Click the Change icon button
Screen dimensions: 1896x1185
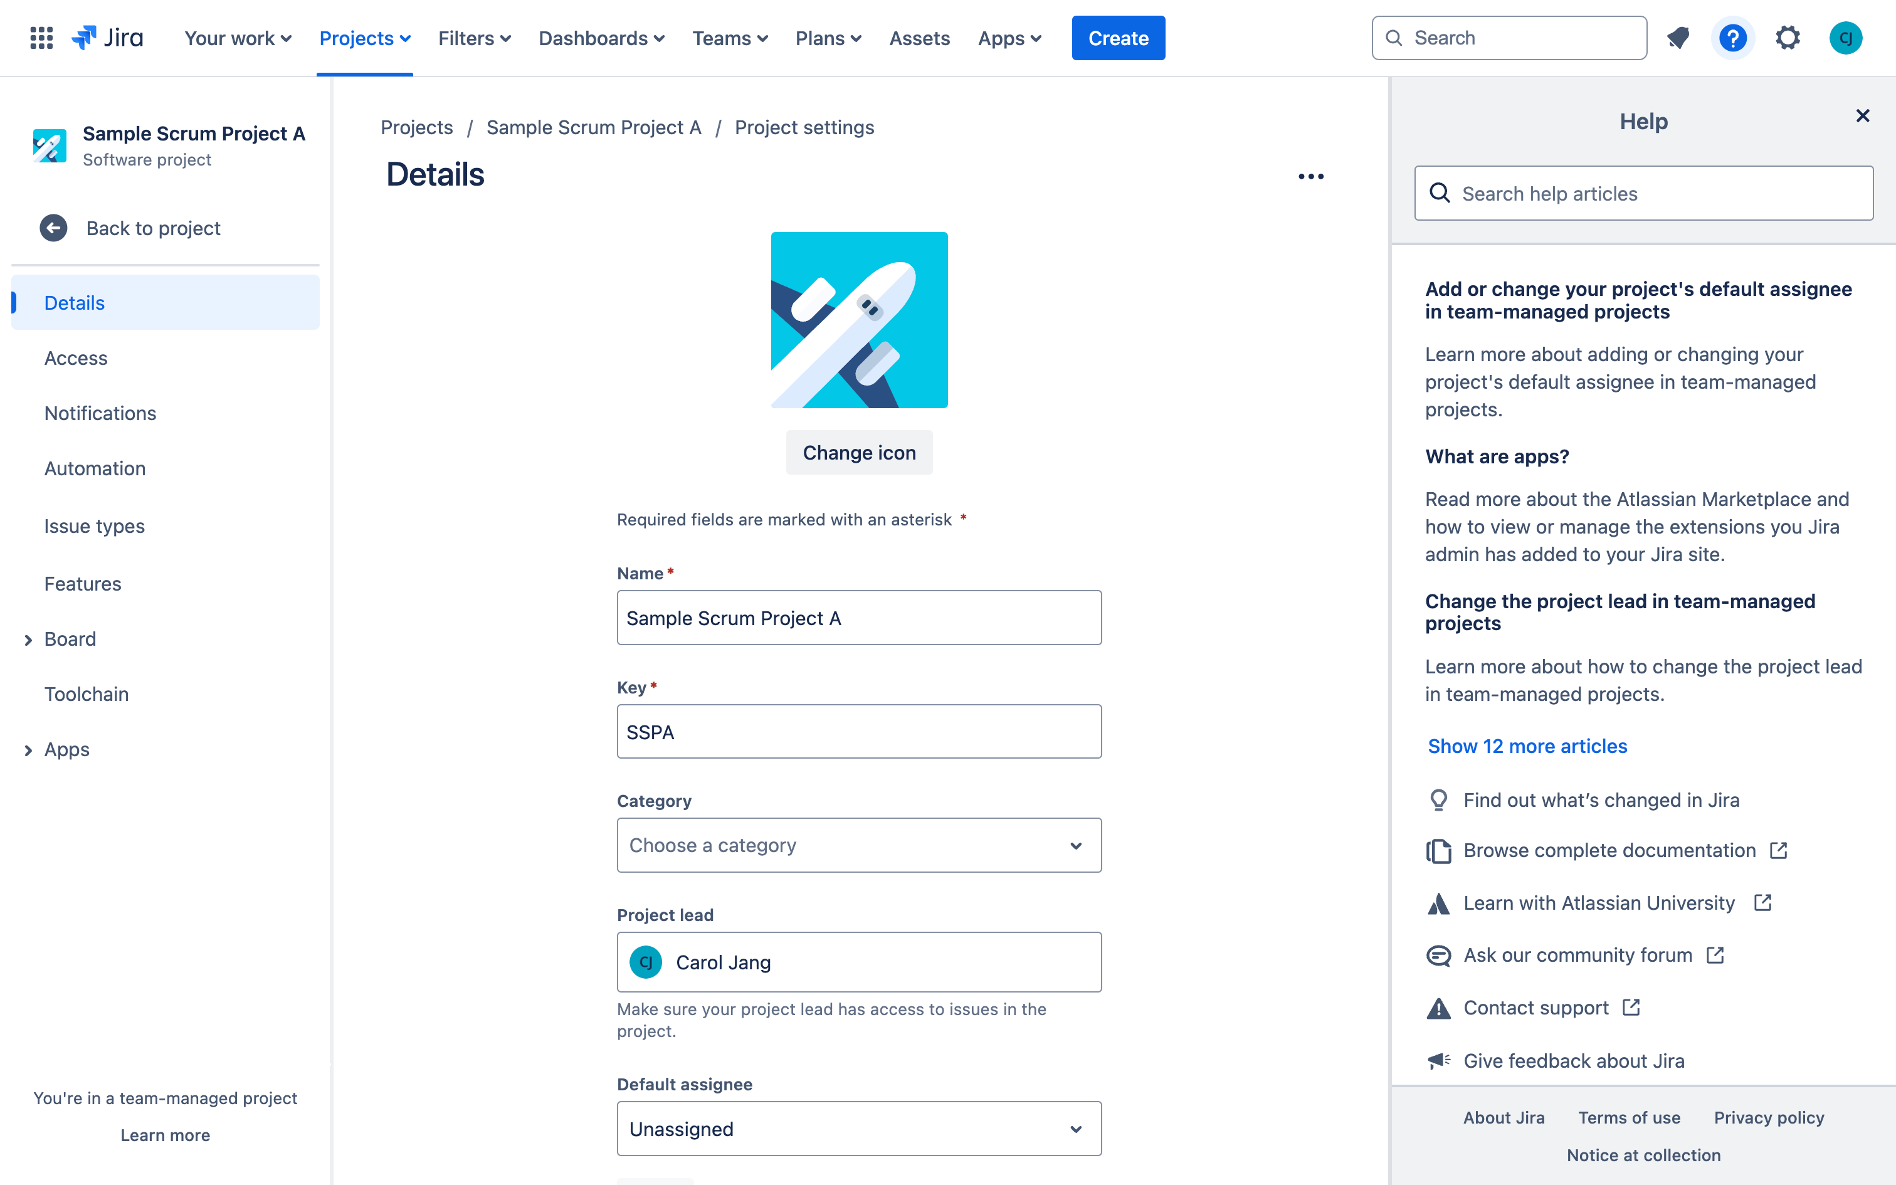858,452
